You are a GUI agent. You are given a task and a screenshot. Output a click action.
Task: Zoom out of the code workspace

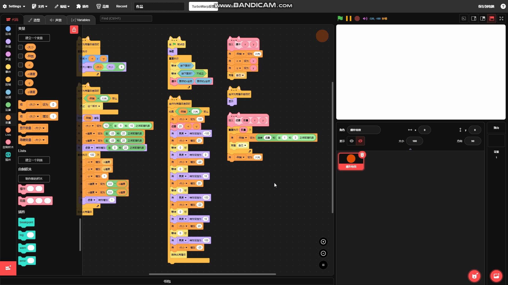coord(323,253)
